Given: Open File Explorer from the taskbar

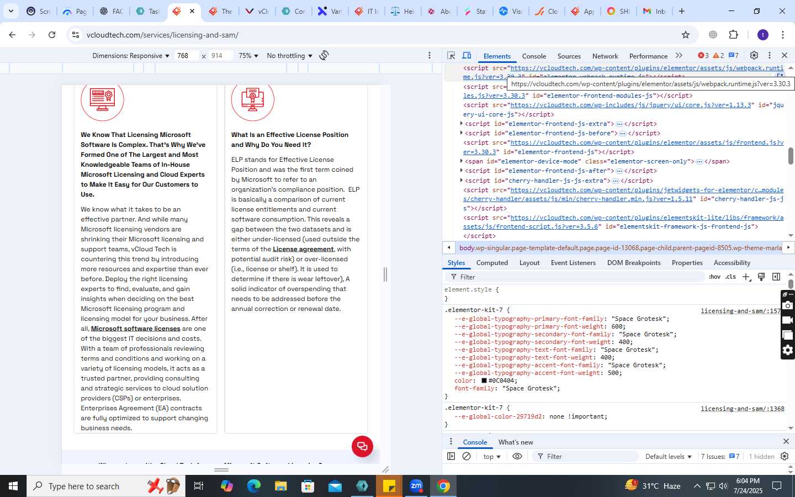Looking at the screenshot, I should click(281, 486).
